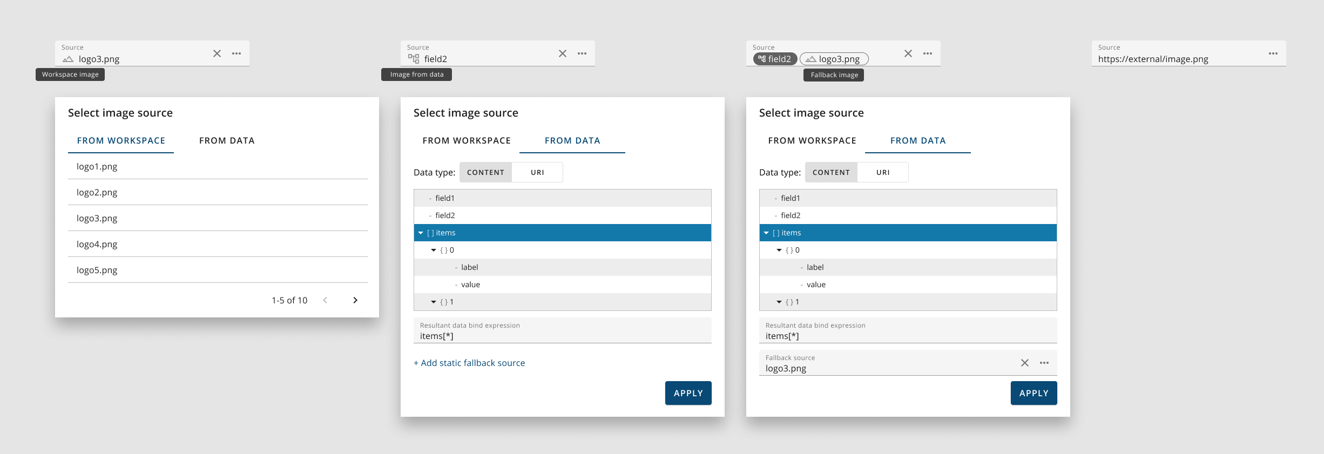The width and height of the screenshot is (1324, 454).
Task: Go to previous page of workspace images
Action: point(325,300)
